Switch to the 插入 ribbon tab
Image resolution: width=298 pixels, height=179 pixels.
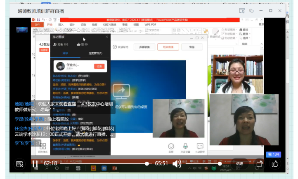coord(61,25)
